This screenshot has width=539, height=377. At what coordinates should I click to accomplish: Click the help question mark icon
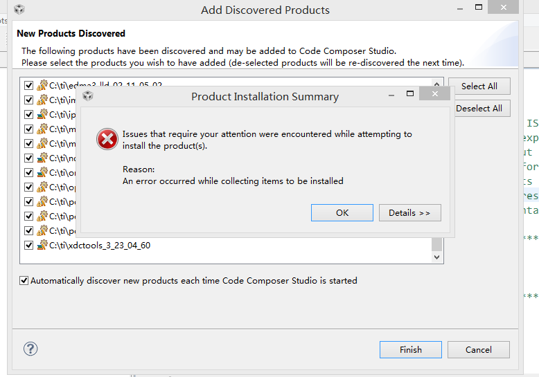(x=30, y=349)
